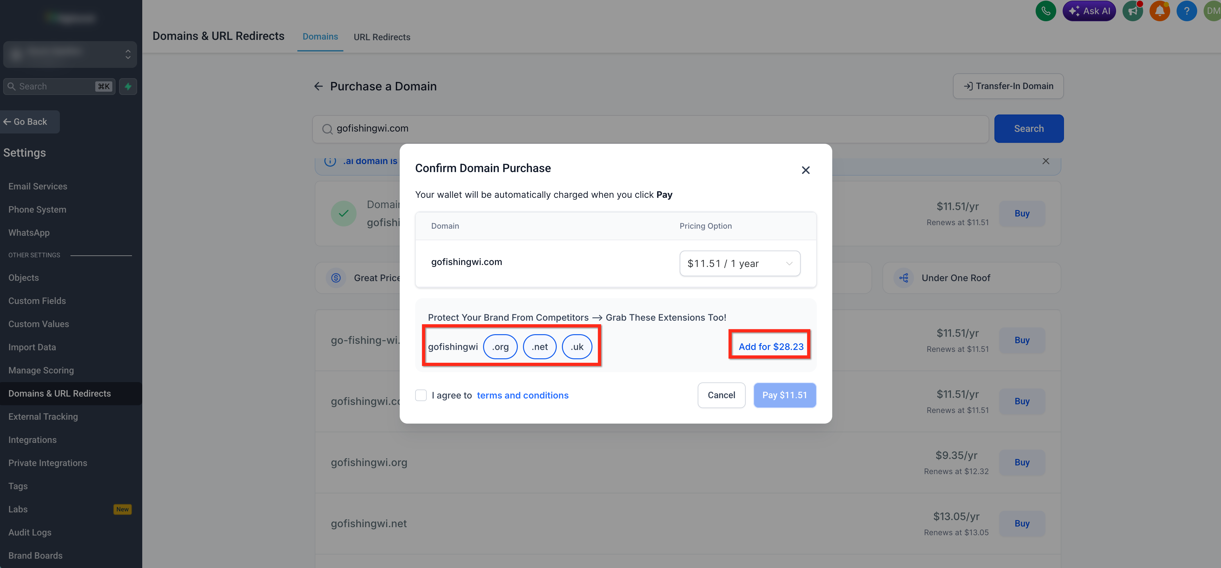Click the help question mark icon
Screen dimensions: 1221x568
(x=1186, y=10)
